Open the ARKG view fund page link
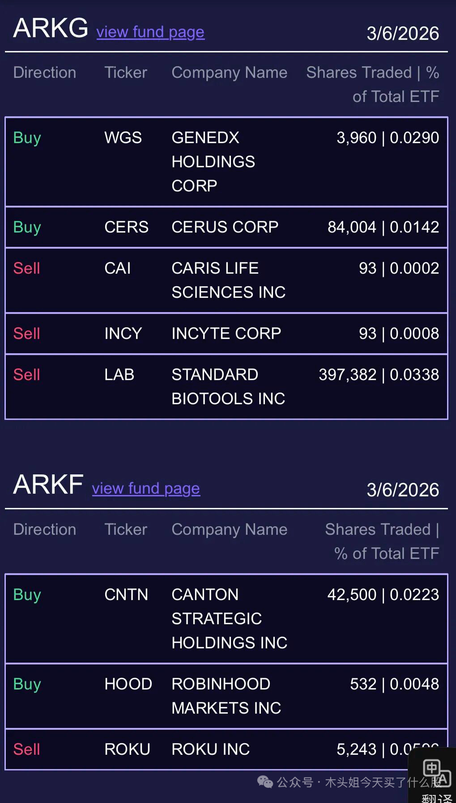This screenshot has width=456, height=803. click(x=150, y=32)
